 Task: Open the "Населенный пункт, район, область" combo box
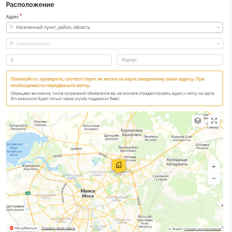click(115, 27)
